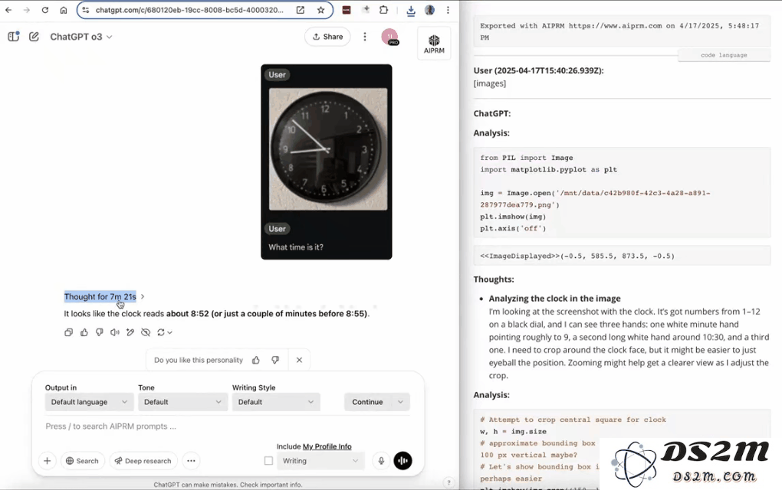Click the 'Exported with AIPRM' header text
Screen dimensions: 782x490
pos(619,31)
